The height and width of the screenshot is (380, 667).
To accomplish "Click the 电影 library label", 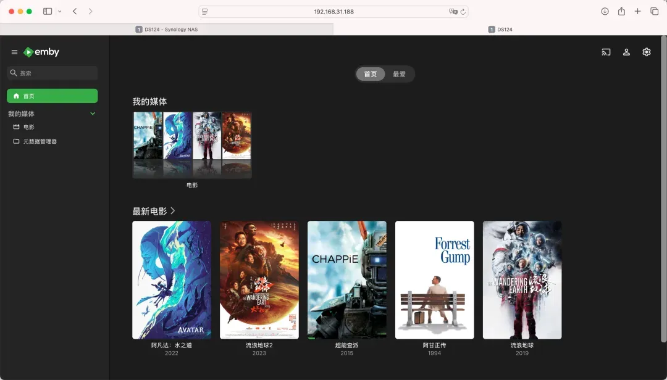I will point(192,185).
